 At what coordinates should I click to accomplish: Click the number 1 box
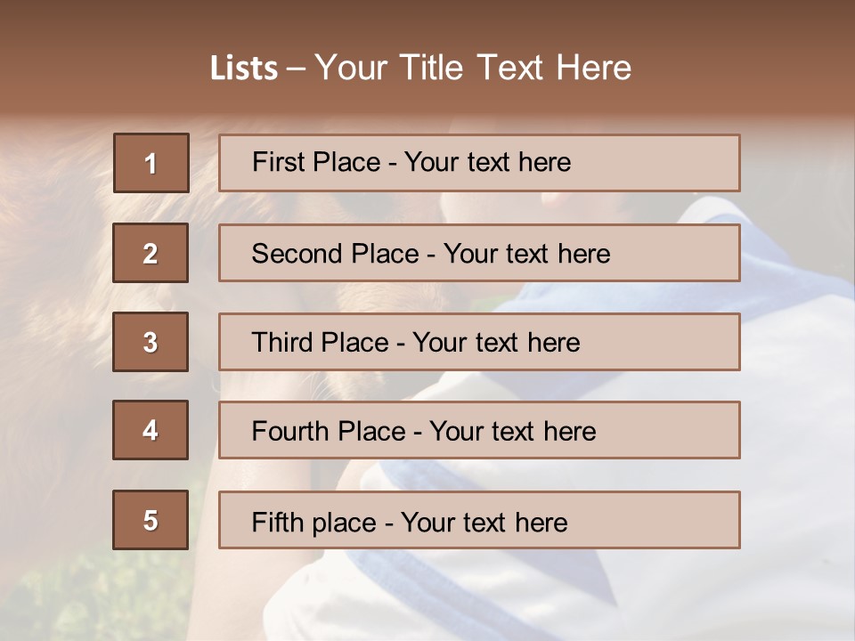(151, 163)
